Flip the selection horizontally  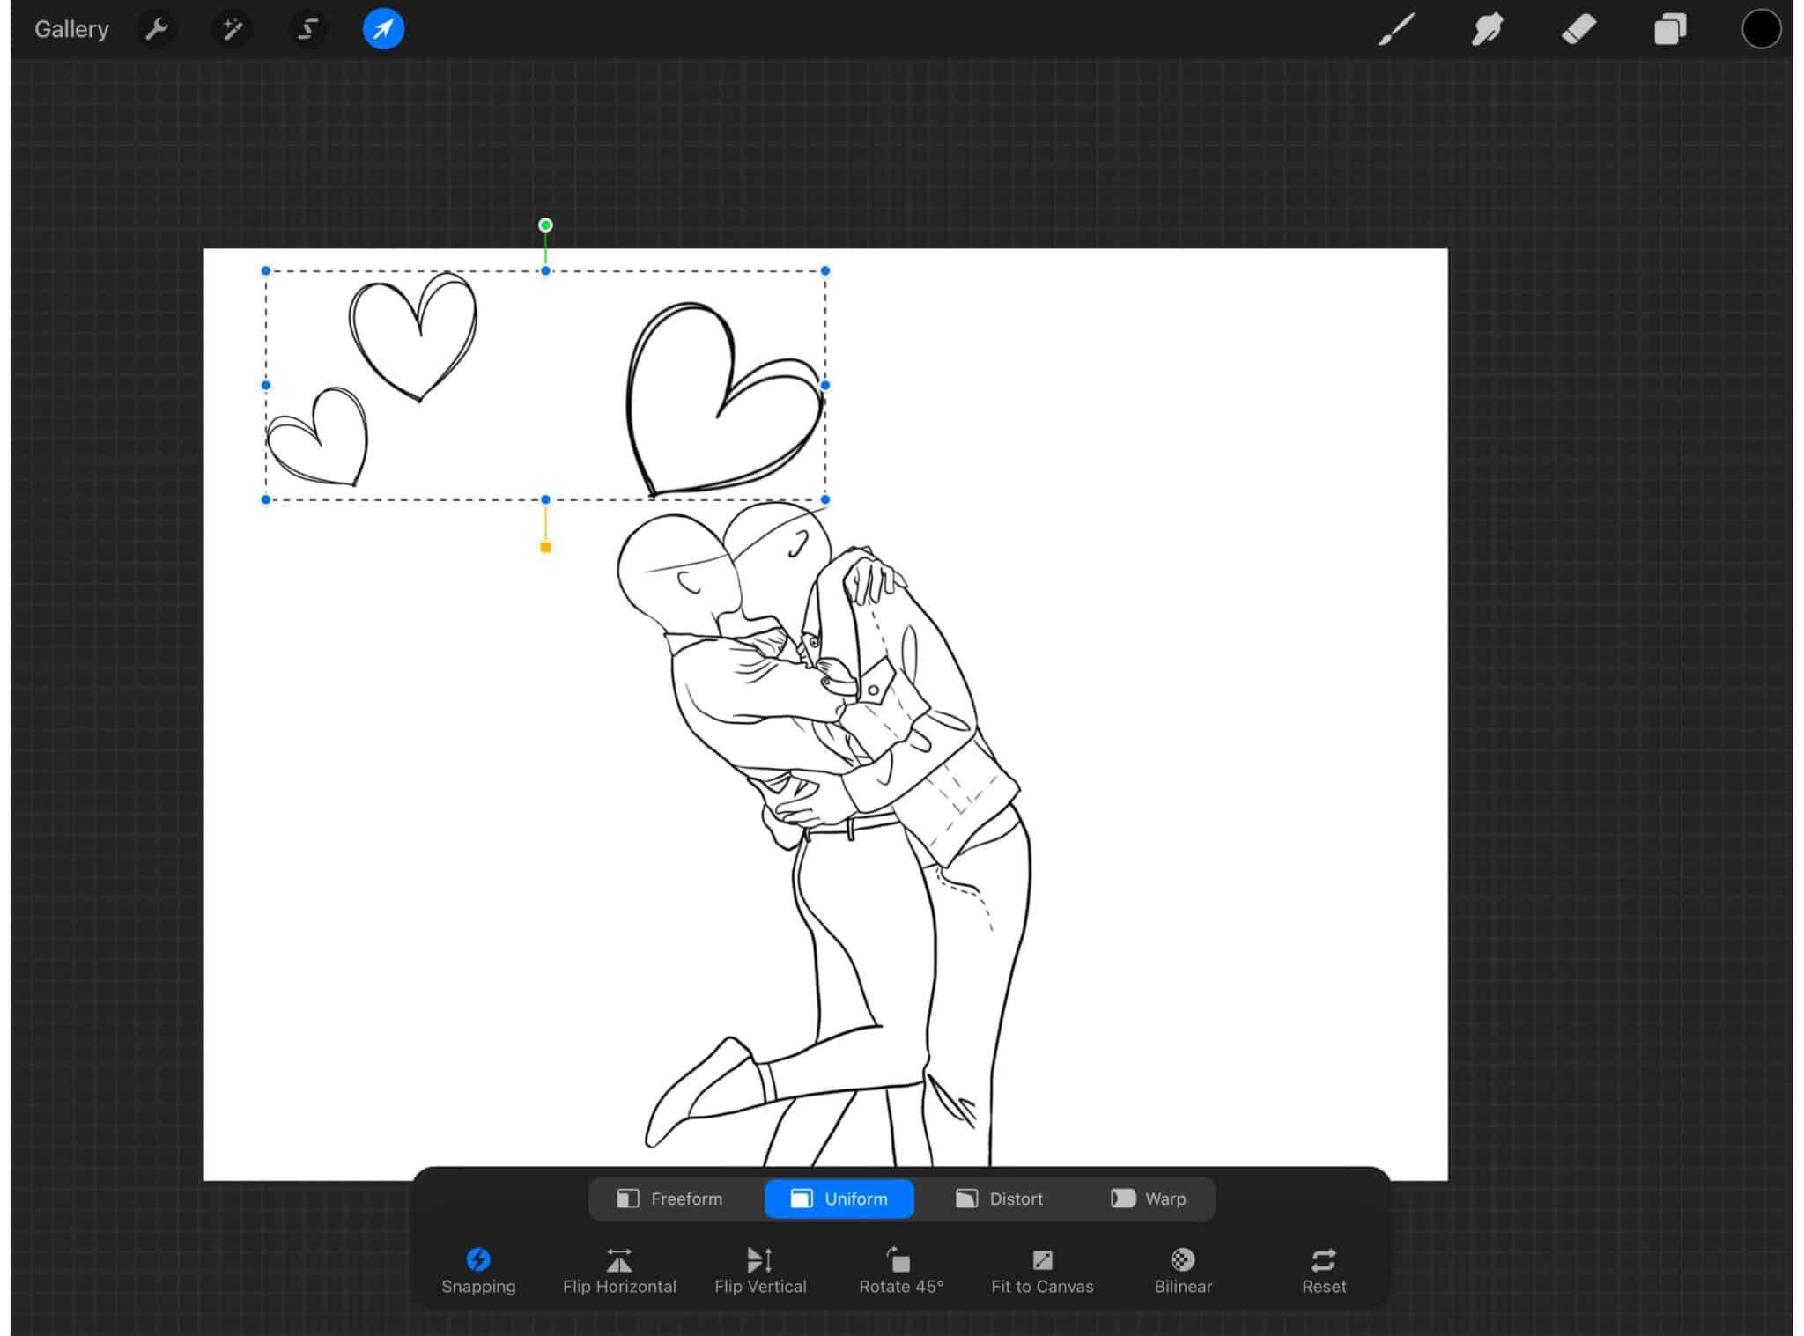(619, 1269)
